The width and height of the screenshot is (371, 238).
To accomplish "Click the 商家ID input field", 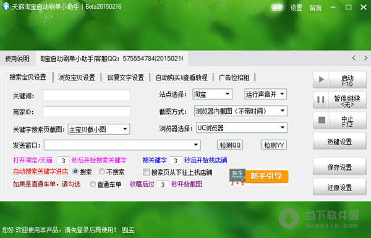I will tap(87, 111).
